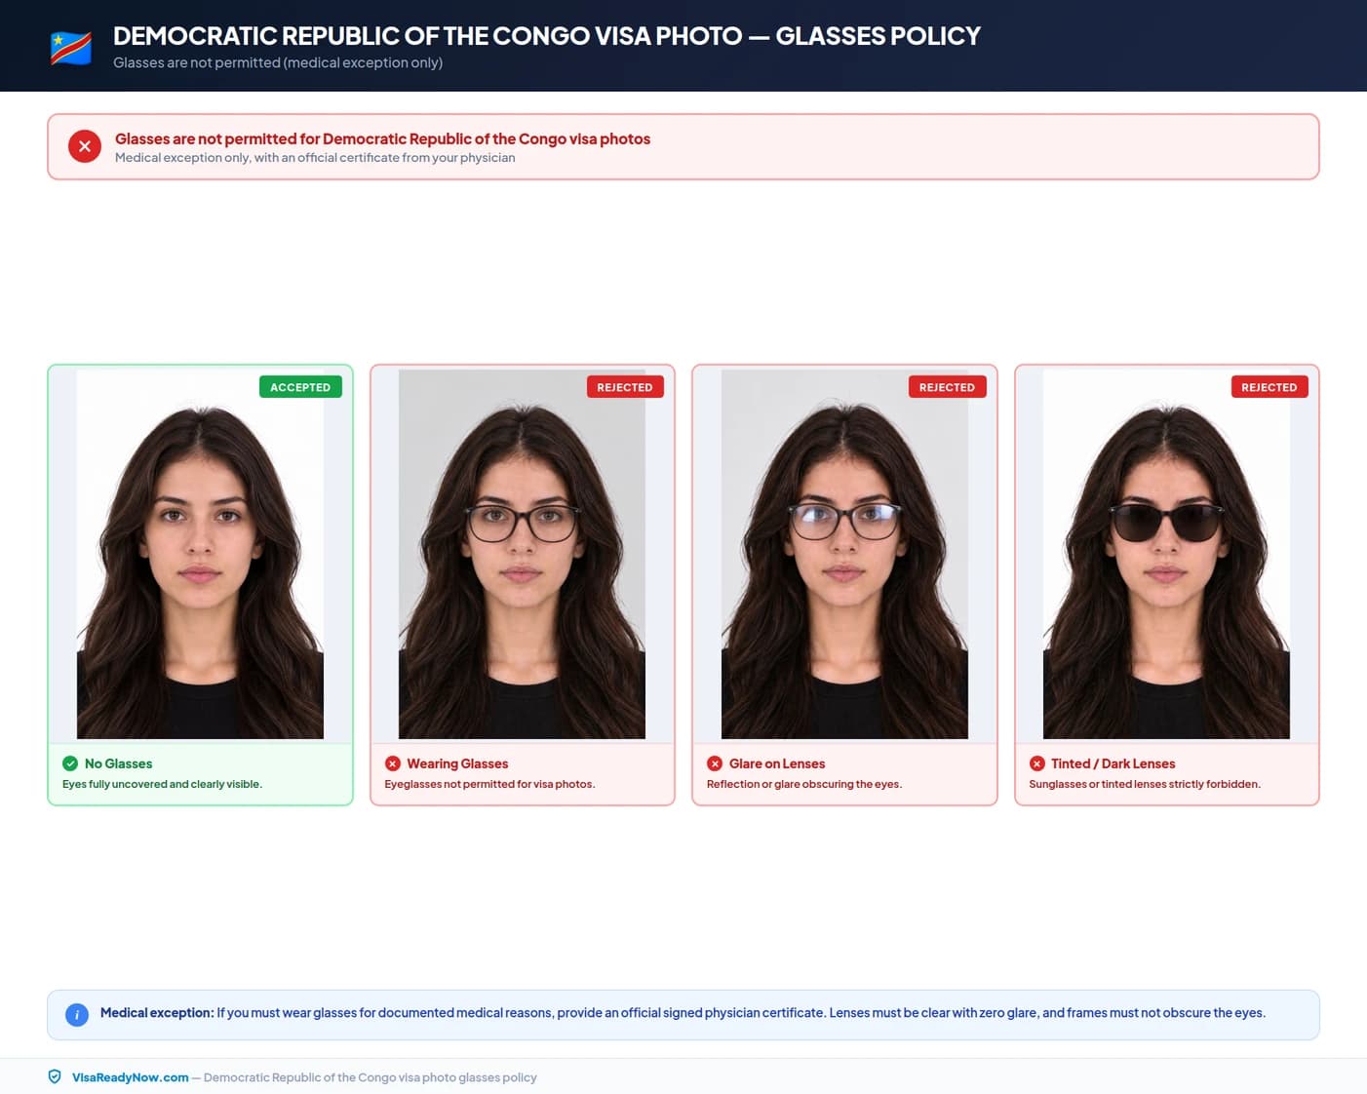The image size is (1367, 1094).
Task: Click the 'No Glasses' caption title
Action: tap(118, 763)
